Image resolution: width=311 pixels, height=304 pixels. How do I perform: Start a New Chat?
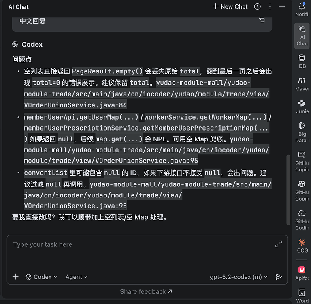tap(230, 7)
